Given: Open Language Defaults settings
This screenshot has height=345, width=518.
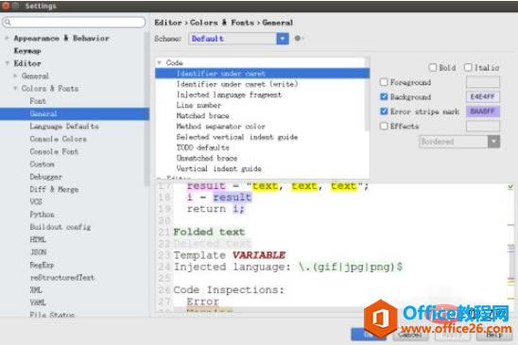Looking at the screenshot, I should click(x=64, y=127).
